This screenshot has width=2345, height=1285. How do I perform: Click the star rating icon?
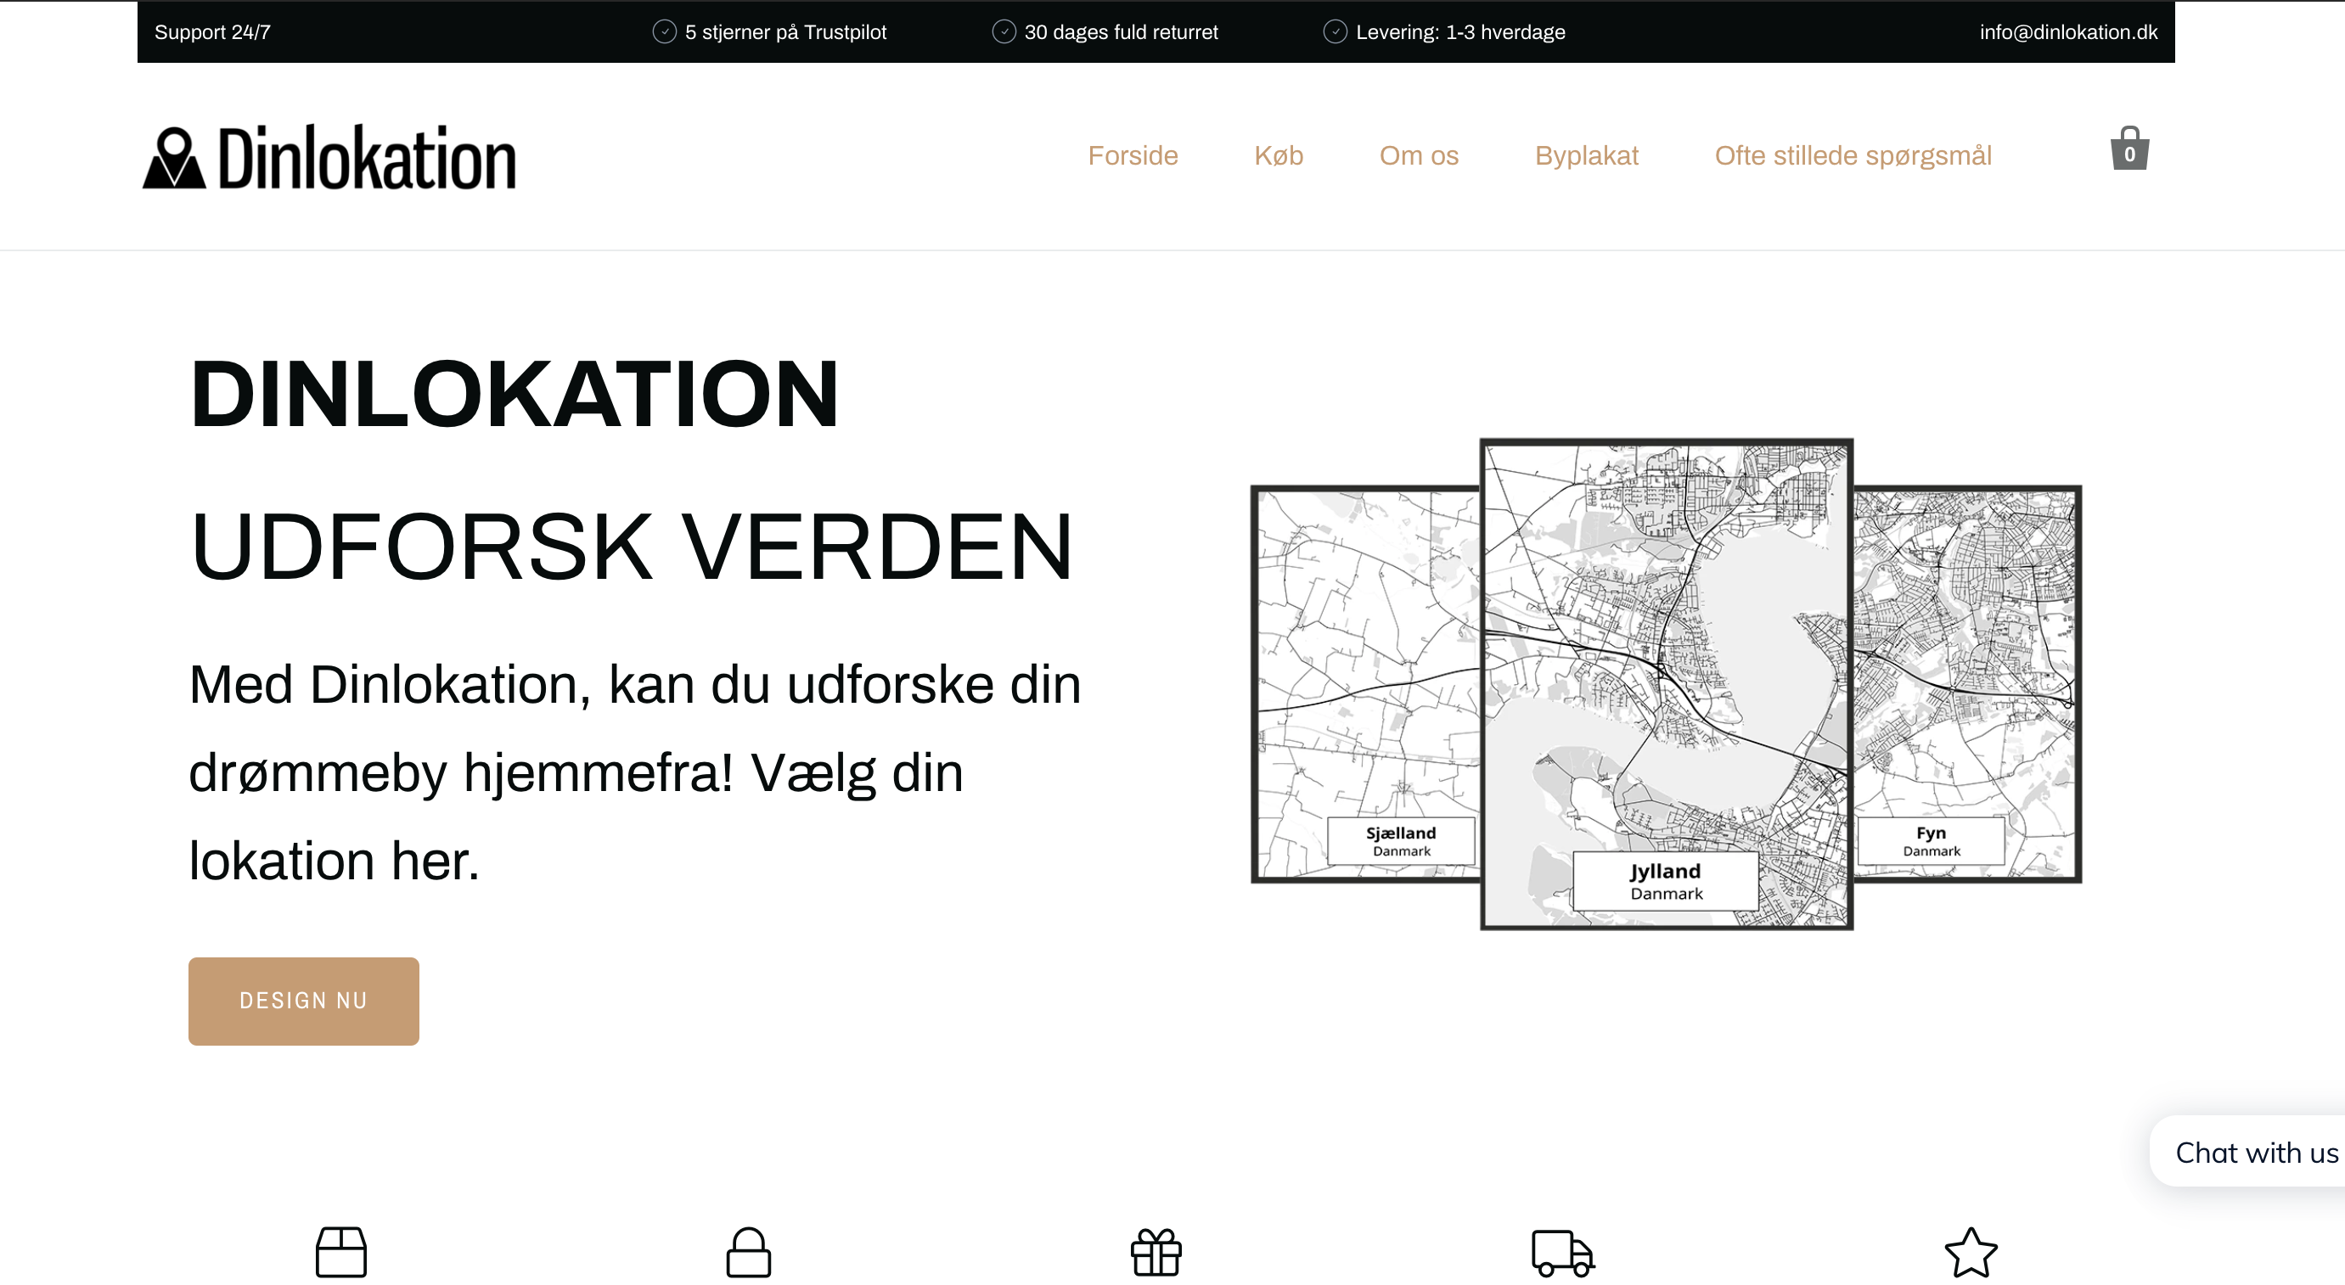(x=1970, y=1252)
